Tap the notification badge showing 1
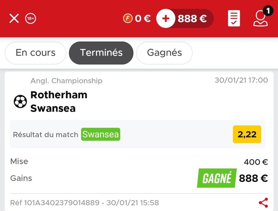The image size is (278, 211). (x=268, y=11)
